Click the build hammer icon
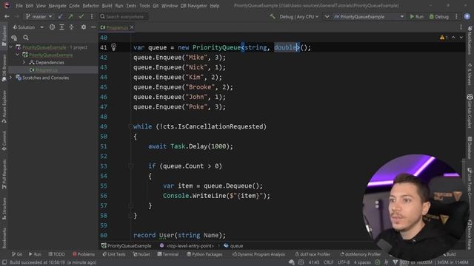Screen dimensions: 474x266 coord(273,16)
